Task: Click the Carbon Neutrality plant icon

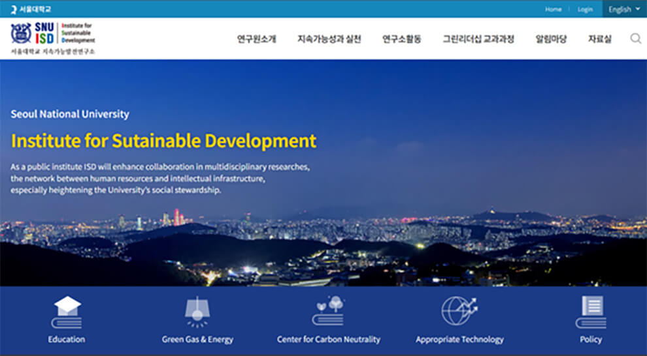Action: click(x=329, y=311)
